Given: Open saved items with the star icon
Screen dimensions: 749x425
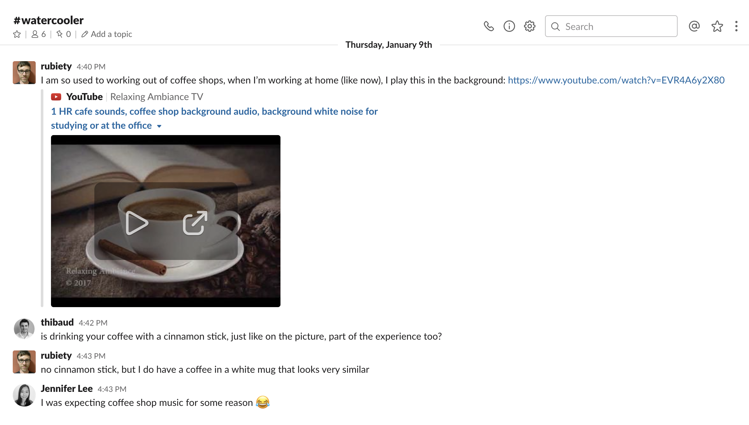Looking at the screenshot, I should click(x=717, y=26).
